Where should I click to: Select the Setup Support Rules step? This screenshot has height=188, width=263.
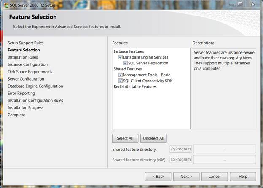point(26,43)
